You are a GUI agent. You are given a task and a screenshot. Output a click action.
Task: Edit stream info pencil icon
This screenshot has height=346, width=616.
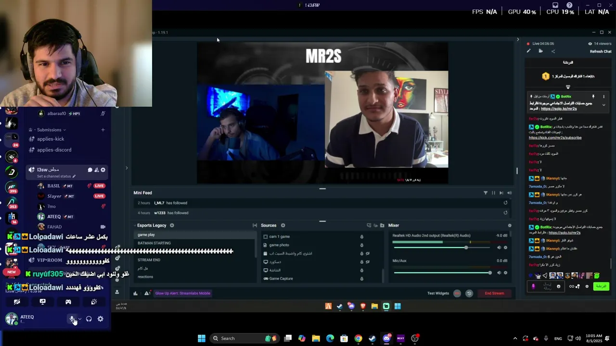point(528,51)
